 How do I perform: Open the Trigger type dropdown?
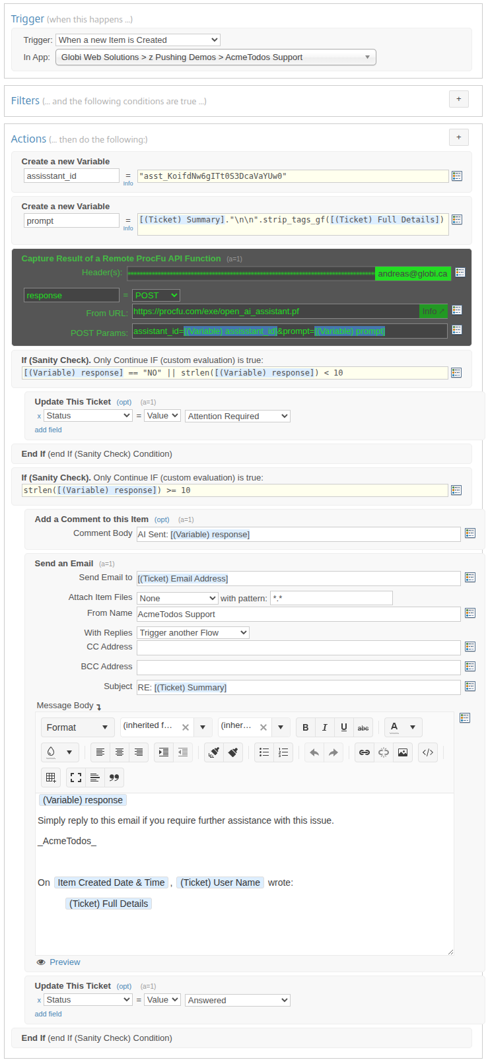(138, 40)
